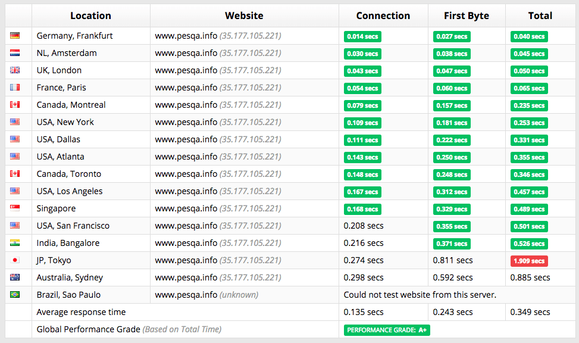Image resolution: width=579 pixels, height=343 pixels.
Task: Click the website cell in the Germany row
Action: point(244,36)
